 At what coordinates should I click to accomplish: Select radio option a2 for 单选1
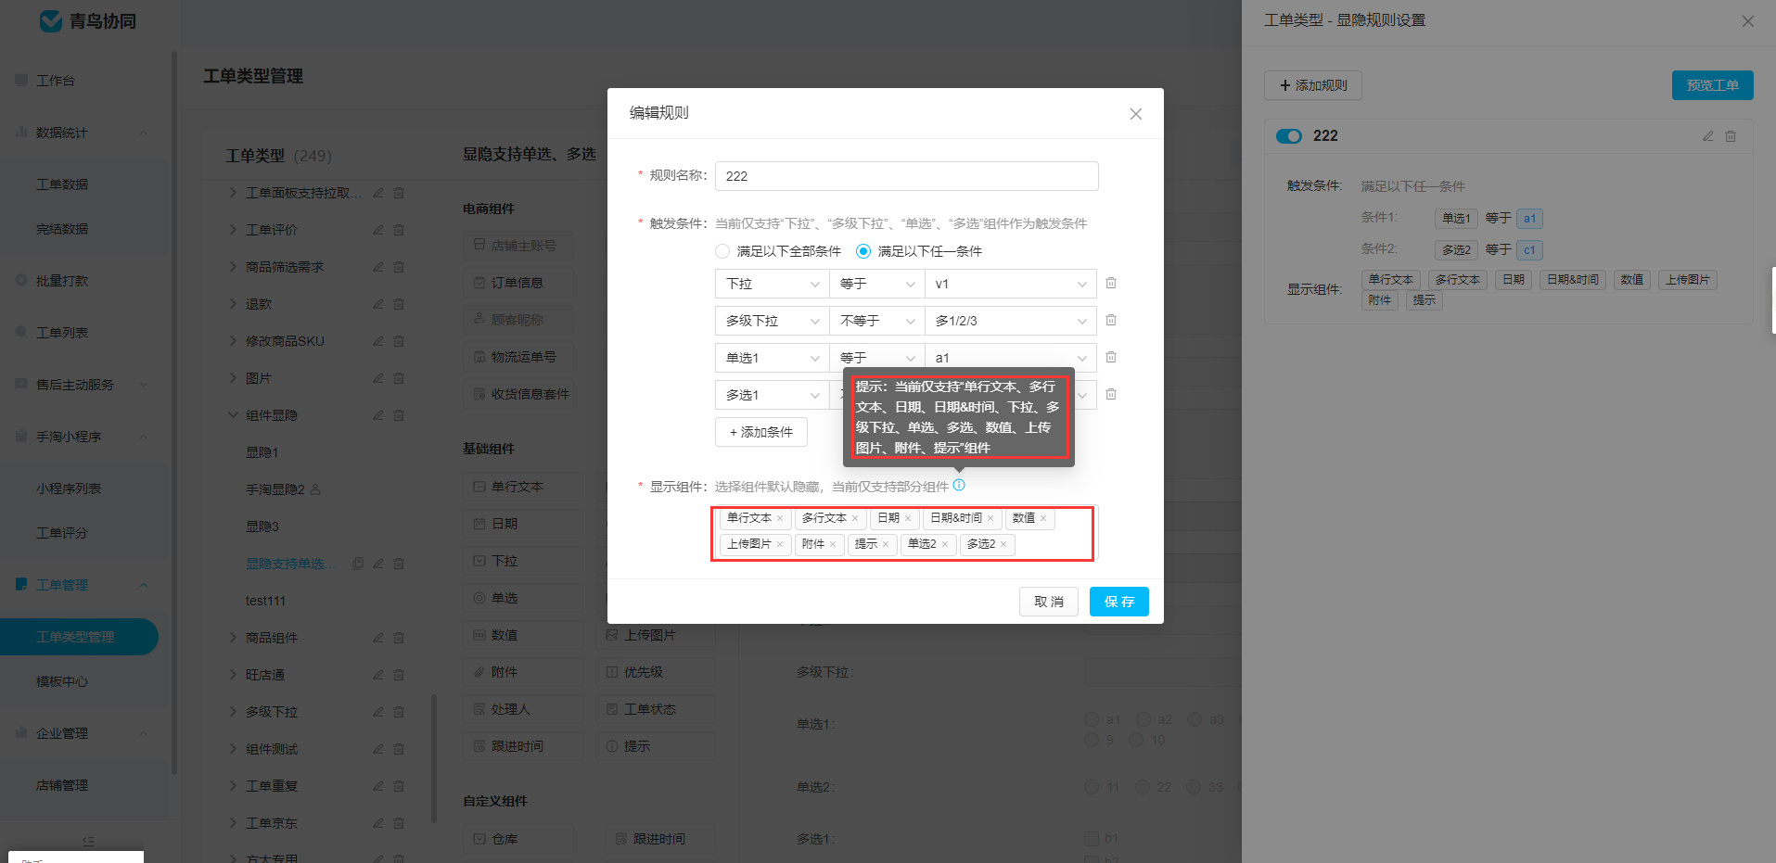(x=1144, y=719)
